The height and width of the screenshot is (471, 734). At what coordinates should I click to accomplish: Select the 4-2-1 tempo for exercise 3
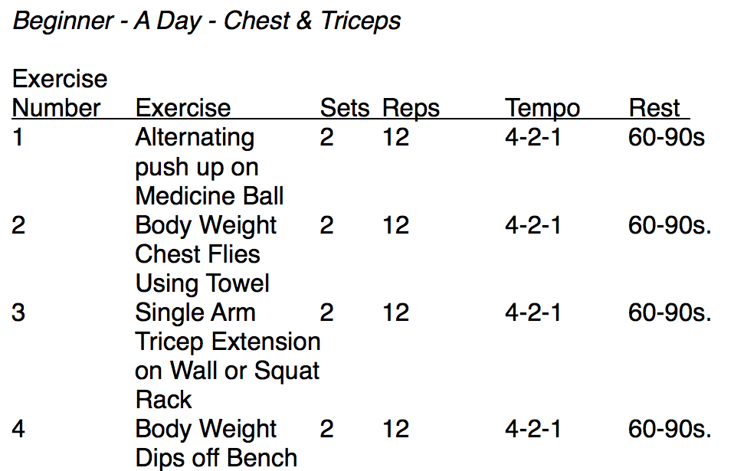[x=532, y=312]
